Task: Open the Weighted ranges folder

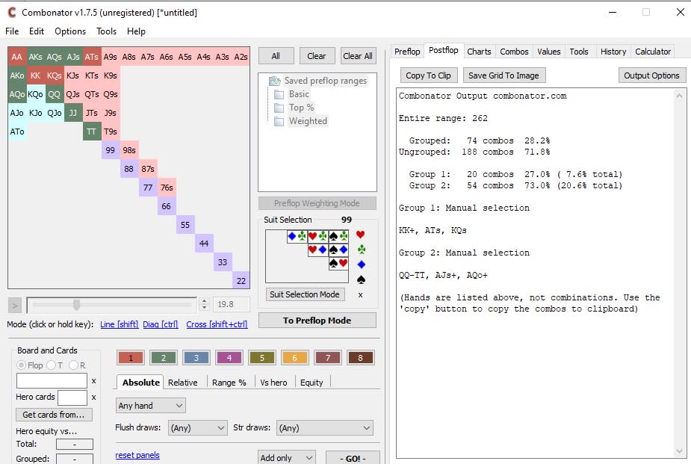Action: tap(300, 121)
